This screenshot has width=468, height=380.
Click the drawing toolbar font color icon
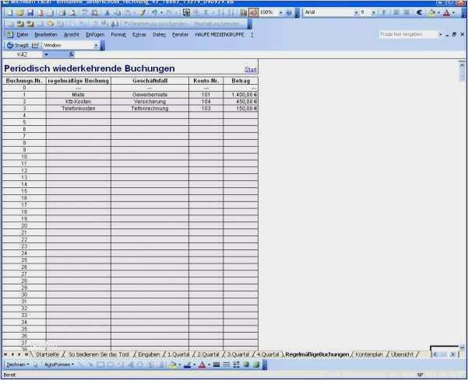pos(202,364)
